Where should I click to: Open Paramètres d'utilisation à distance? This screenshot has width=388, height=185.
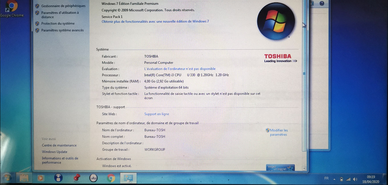point(60,15)
